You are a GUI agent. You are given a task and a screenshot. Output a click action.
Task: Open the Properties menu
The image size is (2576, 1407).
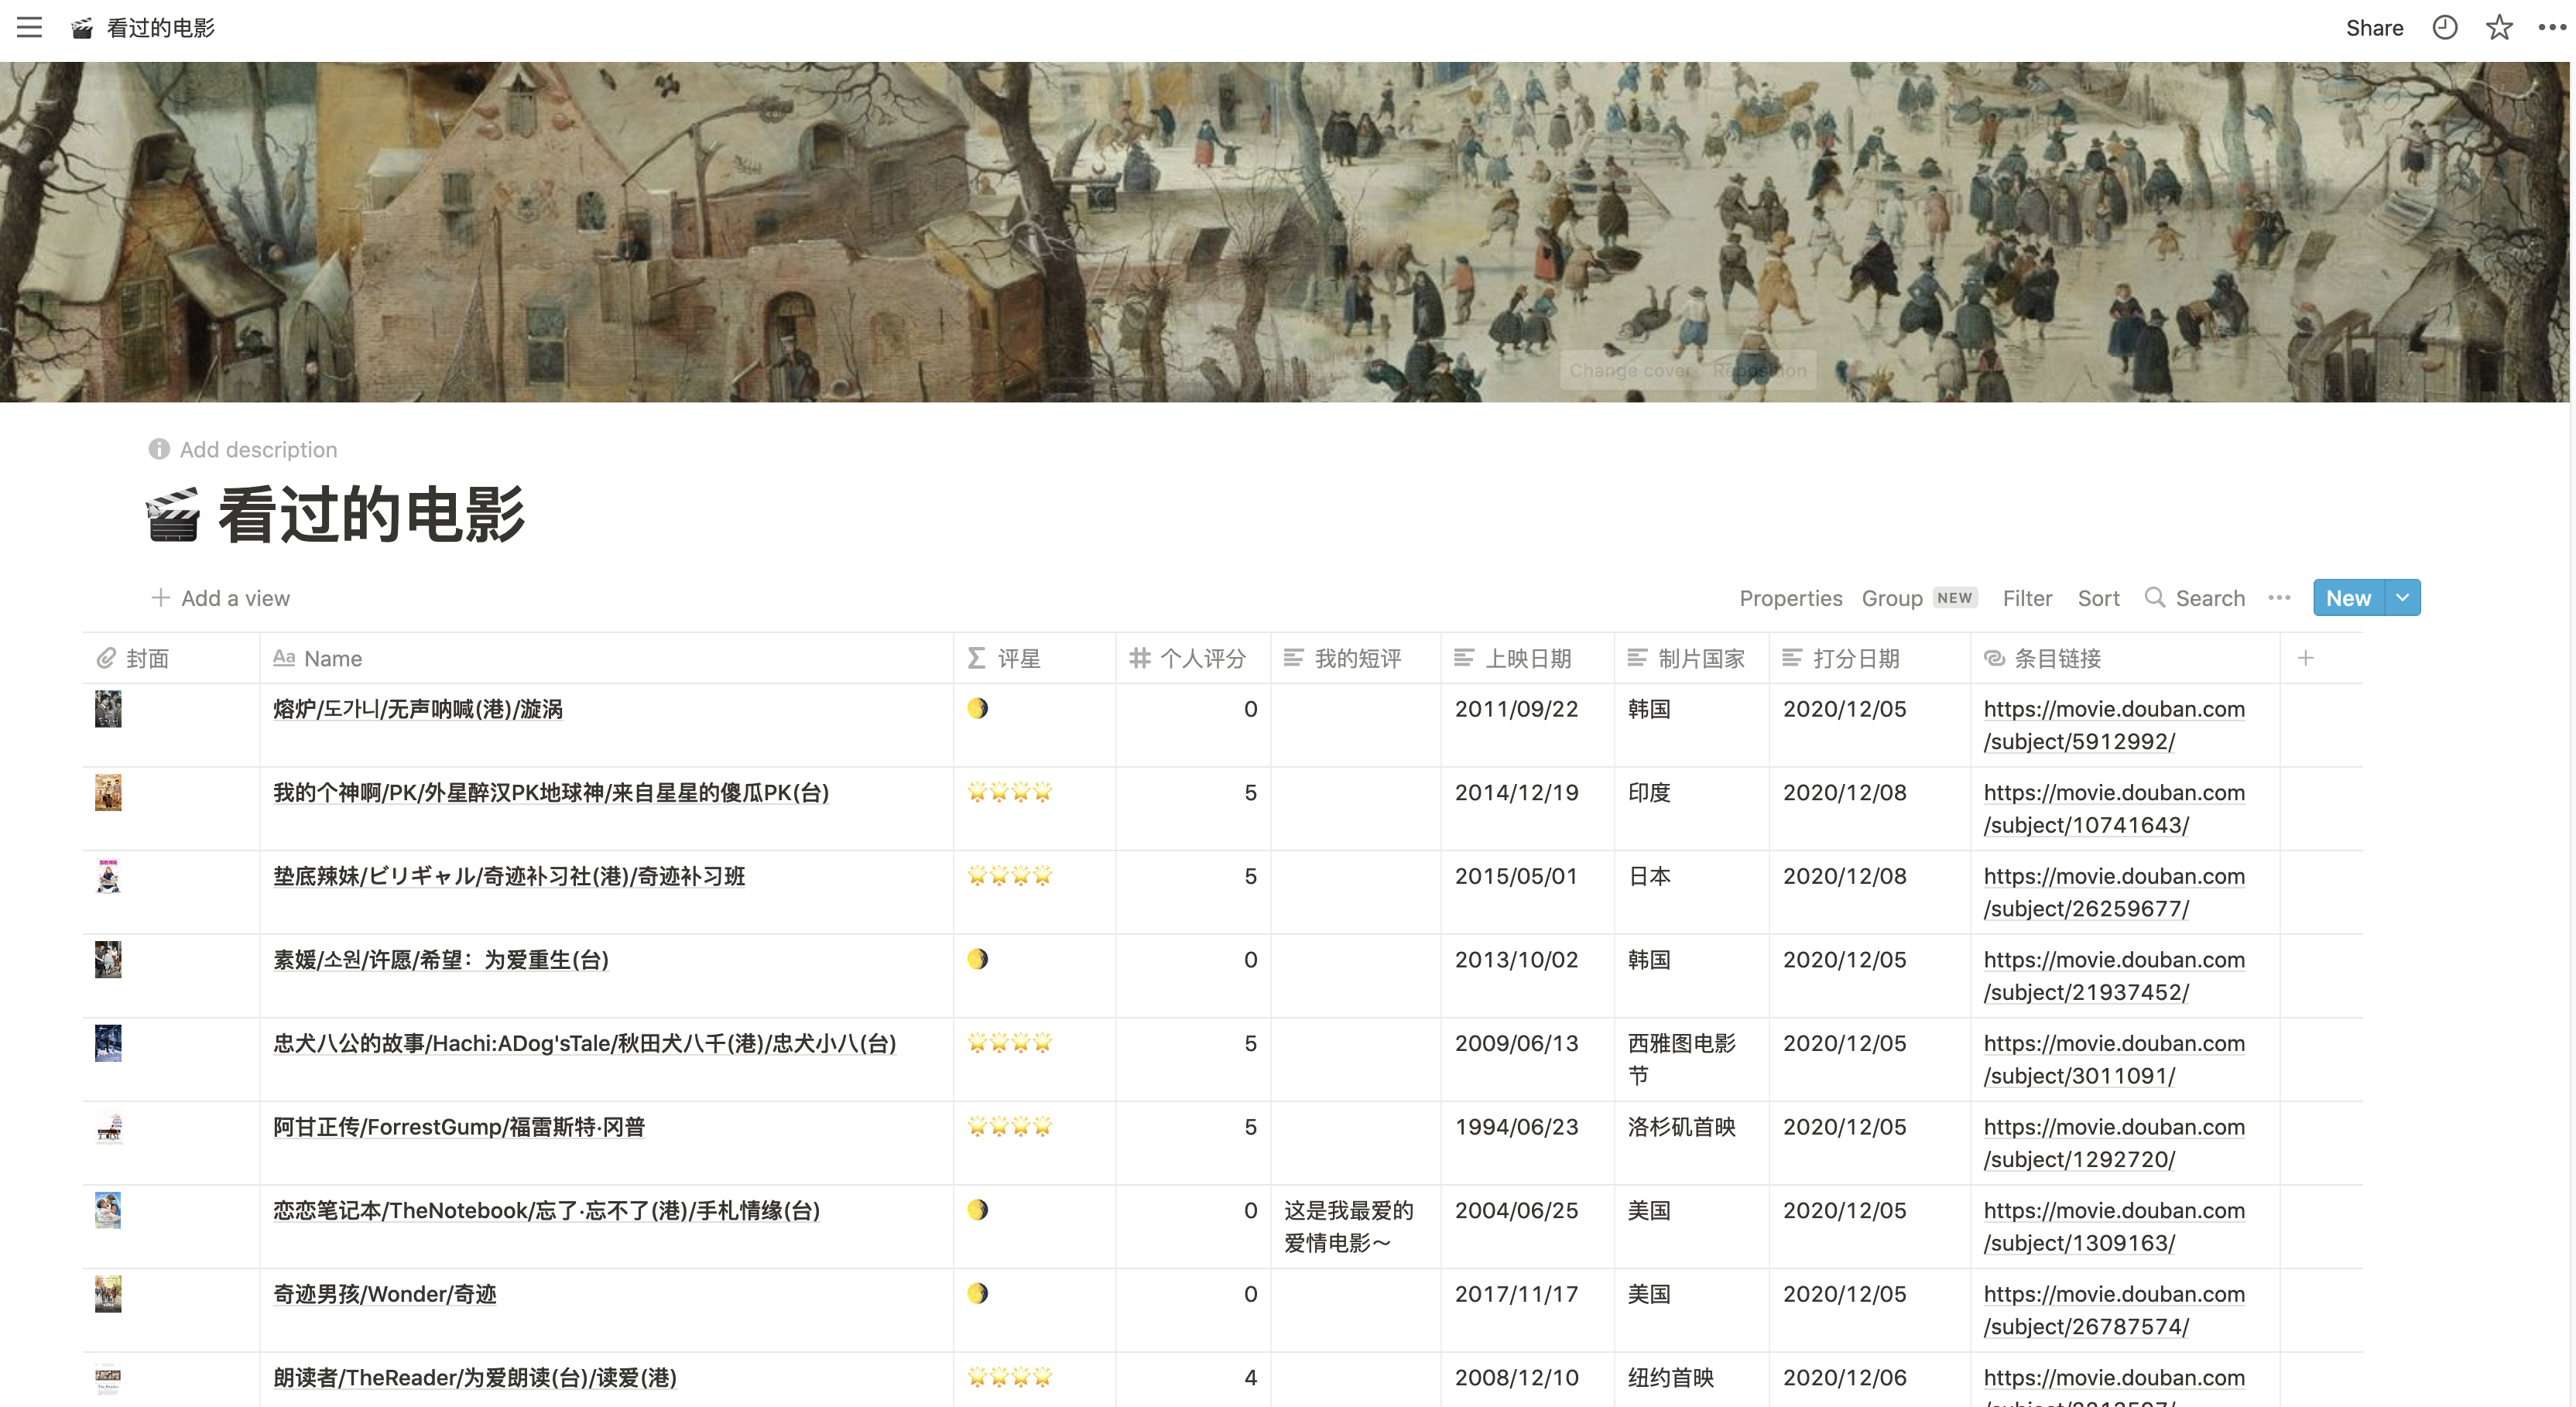(x=1790, y=598)
